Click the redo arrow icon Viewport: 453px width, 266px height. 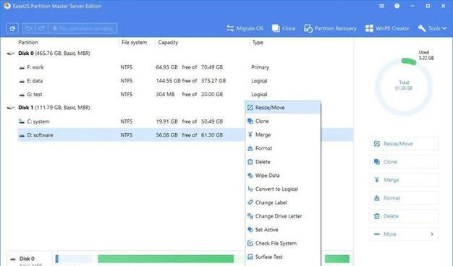click(x=41, y=28)
